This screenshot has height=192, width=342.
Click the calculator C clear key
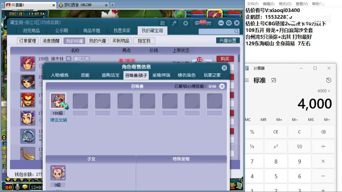[300, 132]
